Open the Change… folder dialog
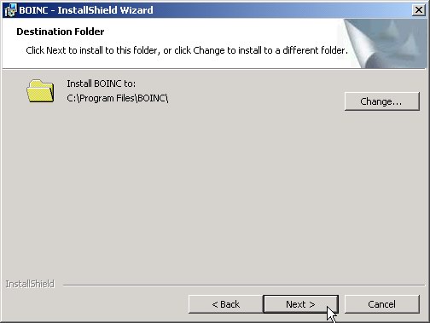Screen dimensions: 430x323 (x=381, y=101)
